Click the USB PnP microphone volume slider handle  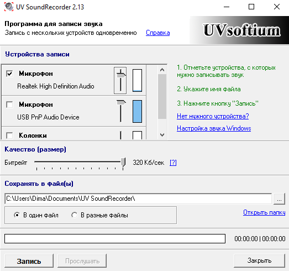click(x=121, y=102)
